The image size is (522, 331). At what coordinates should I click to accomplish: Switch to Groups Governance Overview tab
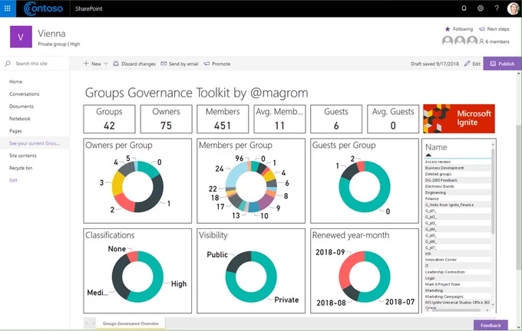pos(130,323)
